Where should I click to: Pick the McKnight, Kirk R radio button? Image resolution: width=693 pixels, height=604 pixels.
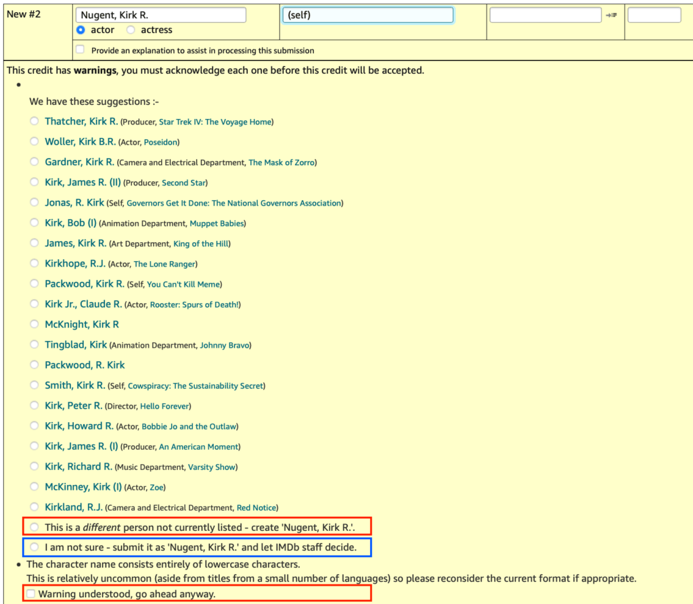coord(34,324)
